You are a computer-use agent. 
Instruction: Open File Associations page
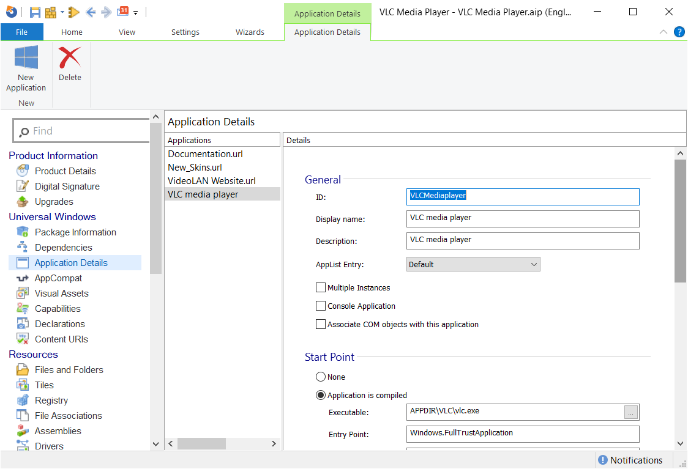click(68, 416)
